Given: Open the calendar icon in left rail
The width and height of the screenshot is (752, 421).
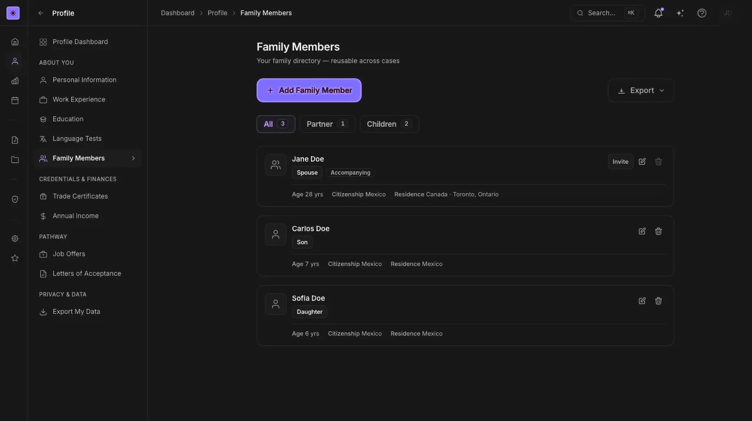Looking at the screenshot, I should [15, 101].
